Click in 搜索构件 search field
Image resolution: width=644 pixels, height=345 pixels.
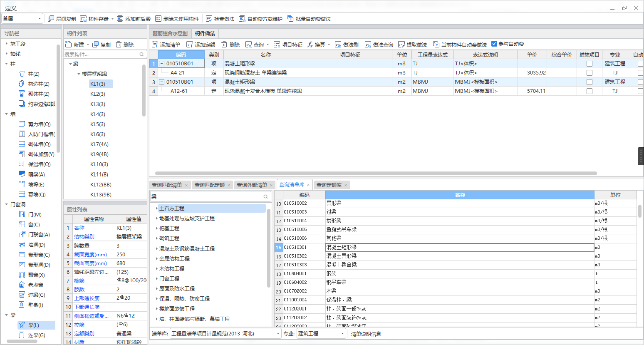tap(101, 54)
